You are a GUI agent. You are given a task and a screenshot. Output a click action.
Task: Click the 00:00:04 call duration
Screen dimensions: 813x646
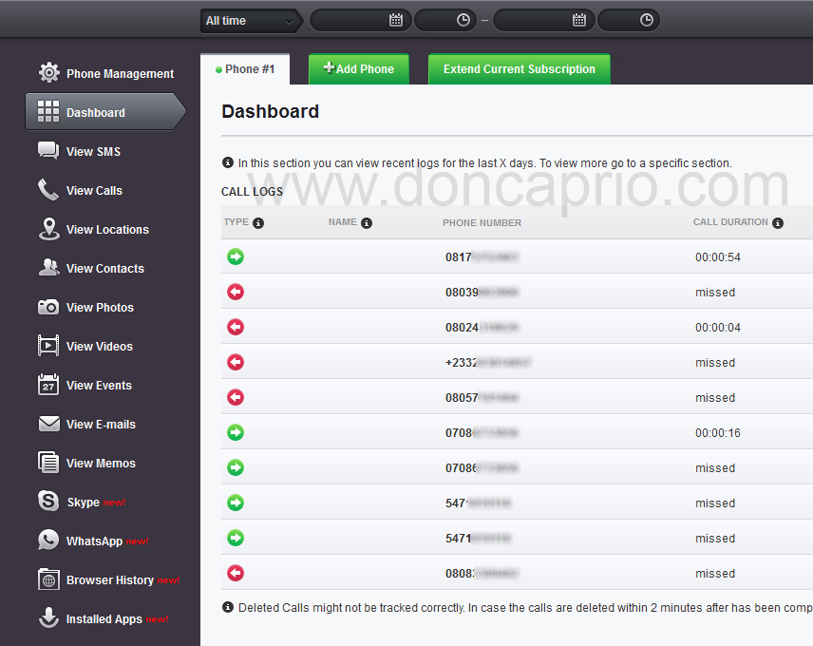tap(718, 328)
